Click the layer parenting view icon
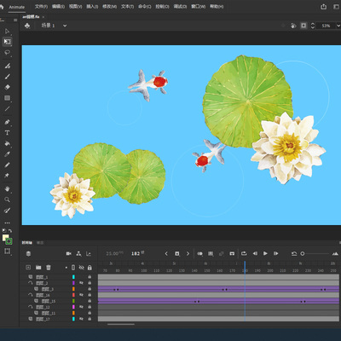341x341 pixels. click(x=78, y=253)
